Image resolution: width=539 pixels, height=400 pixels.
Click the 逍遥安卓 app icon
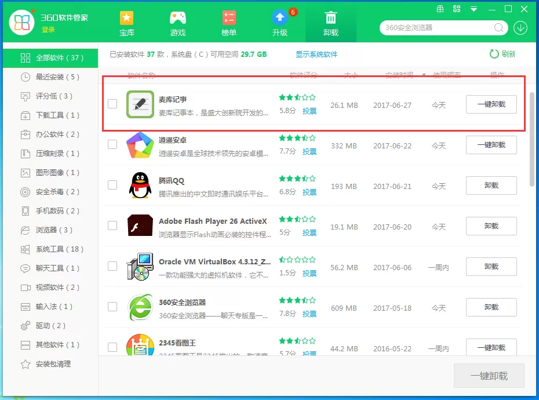(x=140, y=145)
